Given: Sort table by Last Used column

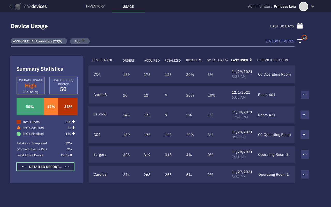Looking at the screenshot, I should (x=250, y=60).
